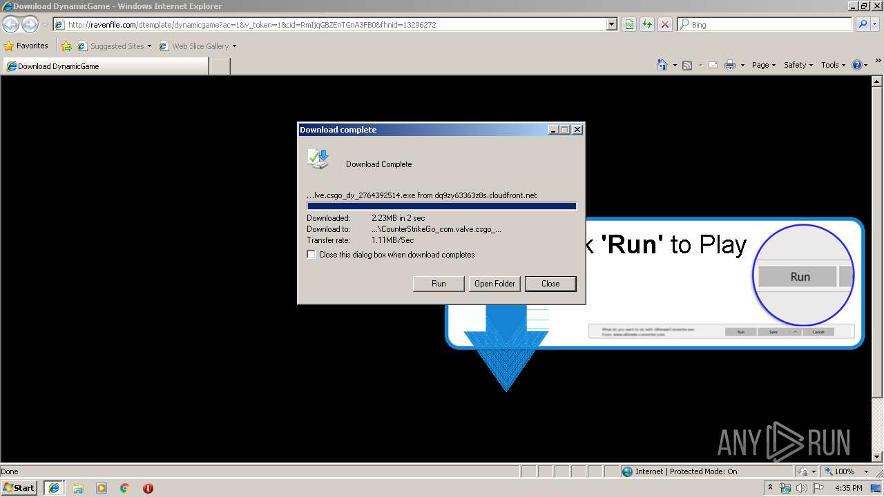Expand the Web Slice Gallery dropdown
The width and height of the screenshot is (884, 497).
click(234, 46)
